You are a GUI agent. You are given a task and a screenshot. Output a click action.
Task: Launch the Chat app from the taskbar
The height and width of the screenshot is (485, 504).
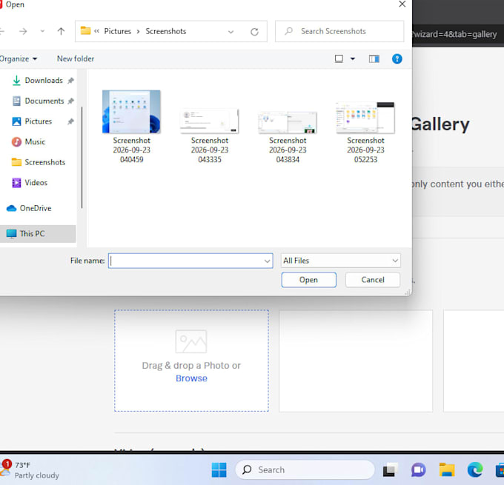pos(418,470)
